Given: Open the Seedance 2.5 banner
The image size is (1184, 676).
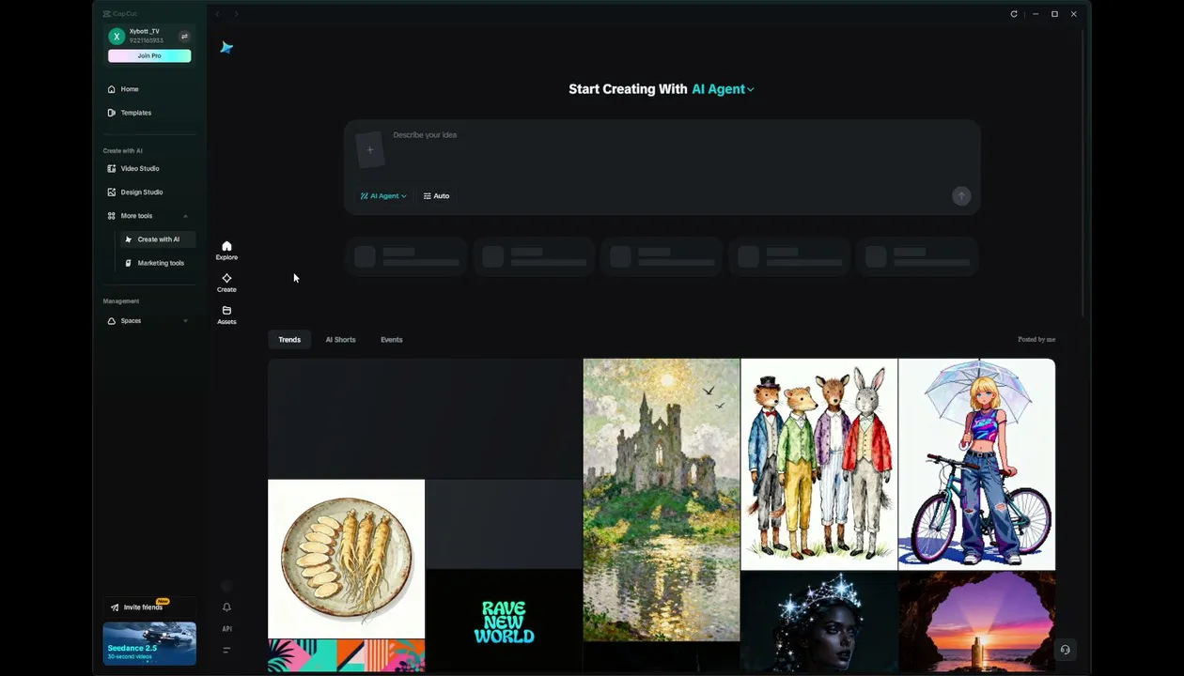Looking at the screenshot, I should [x=149, y=643].
